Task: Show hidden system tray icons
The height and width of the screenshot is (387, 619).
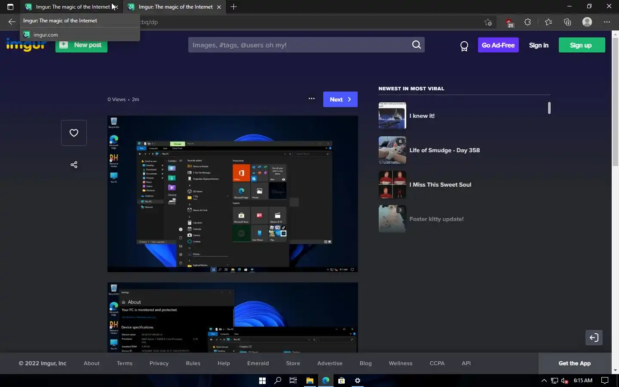Action: pyautogui.click(x=544, y=381)
